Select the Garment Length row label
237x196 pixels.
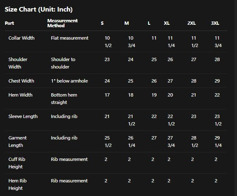click(17, 142)
